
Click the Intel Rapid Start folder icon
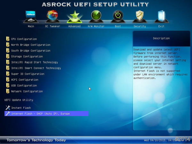pos(8,62)
